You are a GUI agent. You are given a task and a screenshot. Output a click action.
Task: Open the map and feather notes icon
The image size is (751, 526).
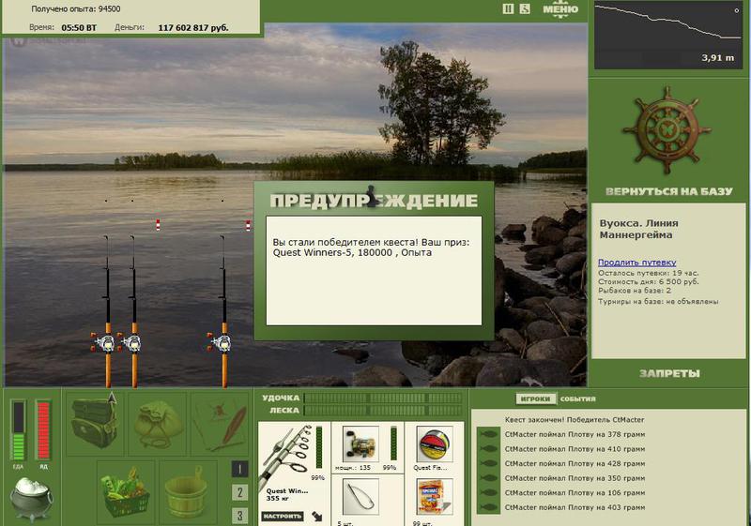[220, 423]
